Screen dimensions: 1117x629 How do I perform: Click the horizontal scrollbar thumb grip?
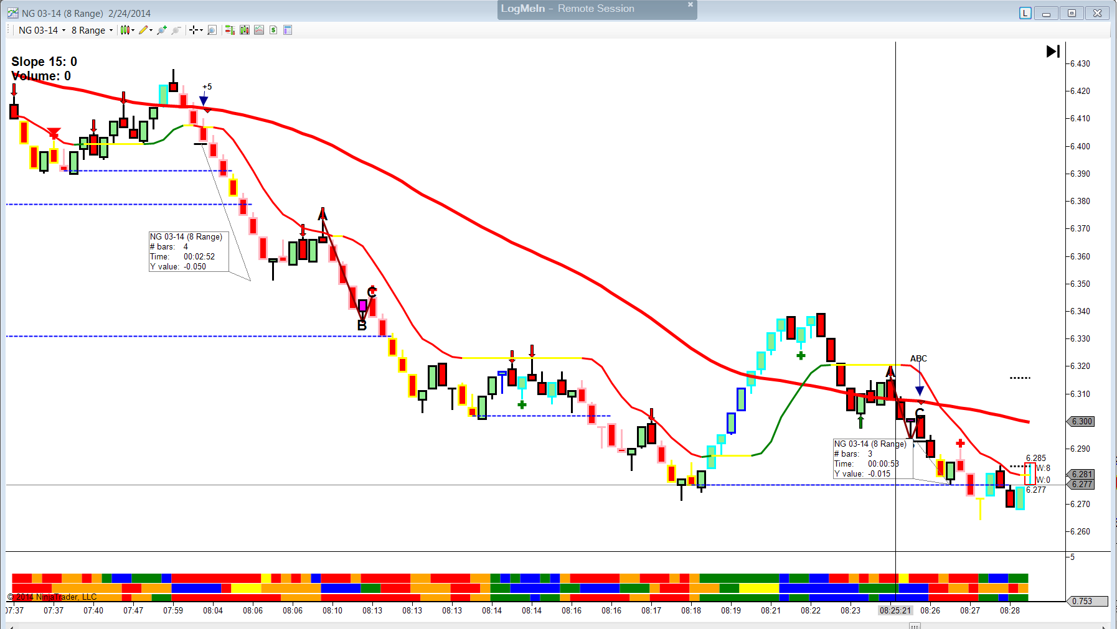915,626
